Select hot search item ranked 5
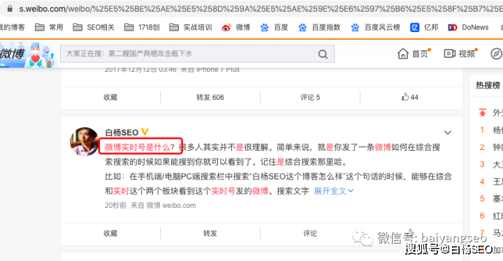The height and width of the screenshot is (261, 503). tap(491, 198)
